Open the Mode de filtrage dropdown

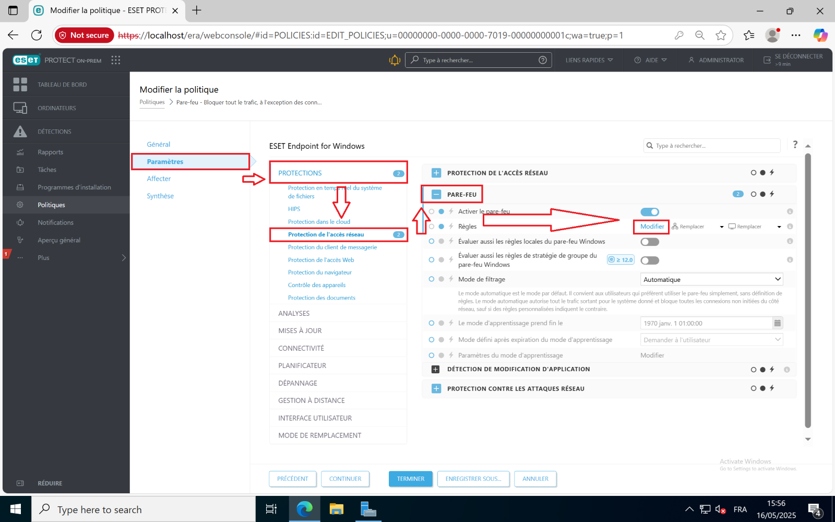click(x=712, y=279)
